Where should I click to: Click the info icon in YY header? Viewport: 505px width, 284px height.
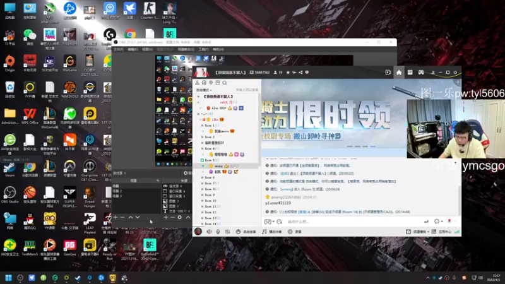pyautogui.click(x=307, y=73)
